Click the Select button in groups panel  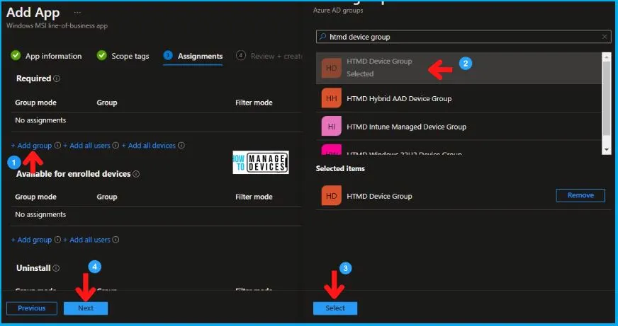click(335, 308)
